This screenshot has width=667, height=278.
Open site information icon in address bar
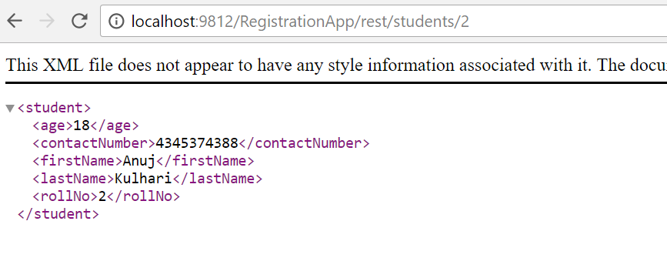[116, 21]
